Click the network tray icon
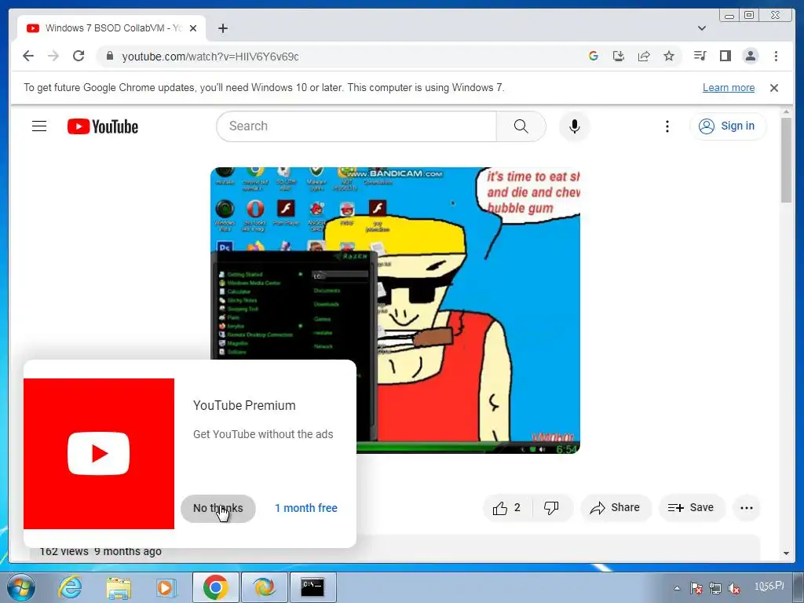 [714, 588]
